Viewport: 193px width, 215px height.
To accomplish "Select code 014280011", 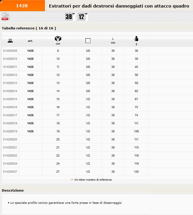I will pyautogui.click(x=10, y=67).
